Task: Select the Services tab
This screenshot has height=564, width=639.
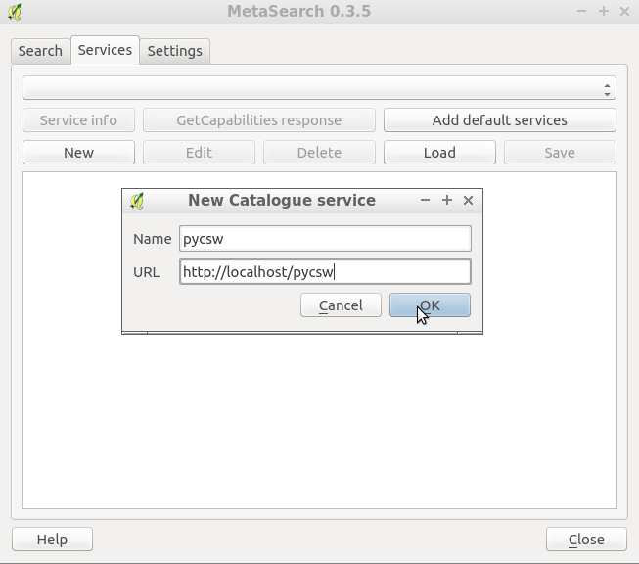Action: point(105,50)
